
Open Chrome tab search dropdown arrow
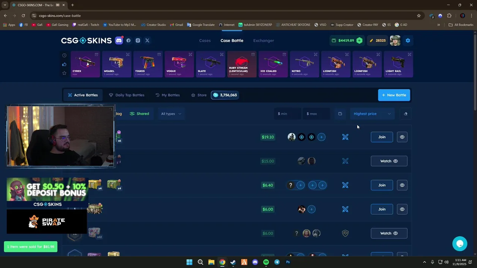[x=5, y=5]
